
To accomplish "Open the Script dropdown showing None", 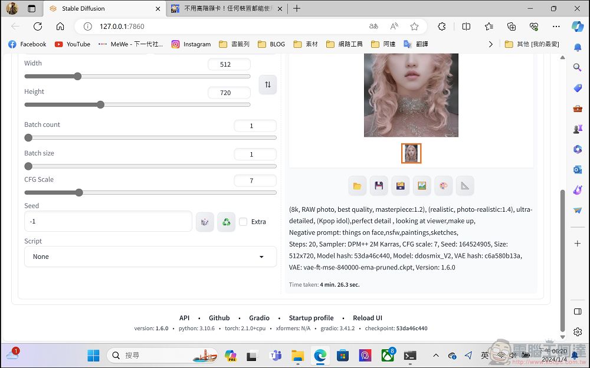I will click(x=150, y=257).
